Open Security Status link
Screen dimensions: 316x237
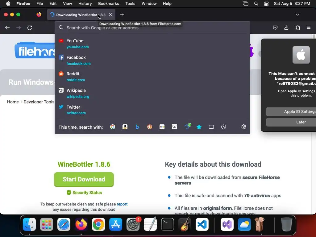pos(84,193)
